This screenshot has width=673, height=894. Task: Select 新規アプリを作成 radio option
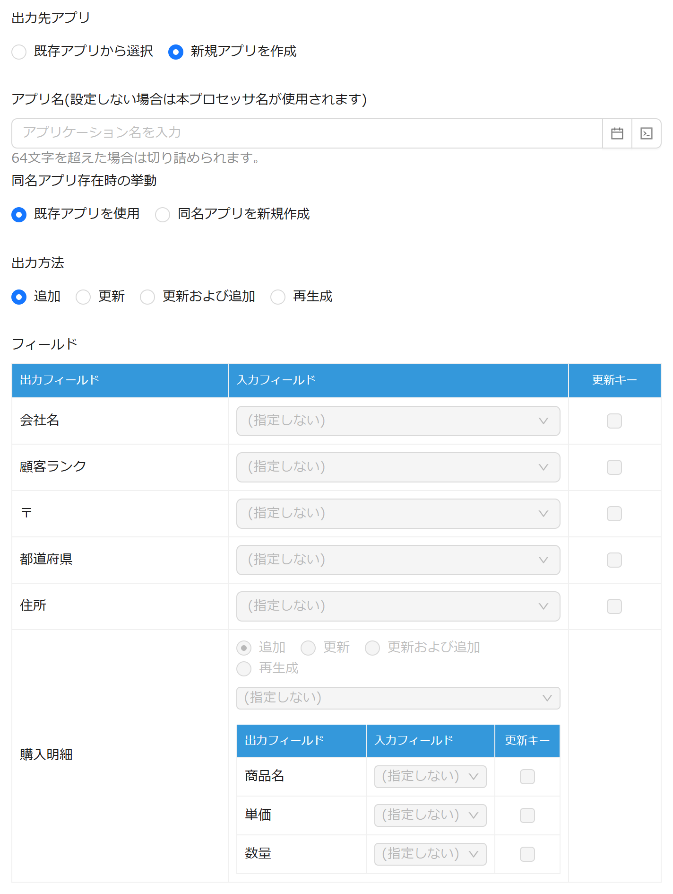(176, 52)
